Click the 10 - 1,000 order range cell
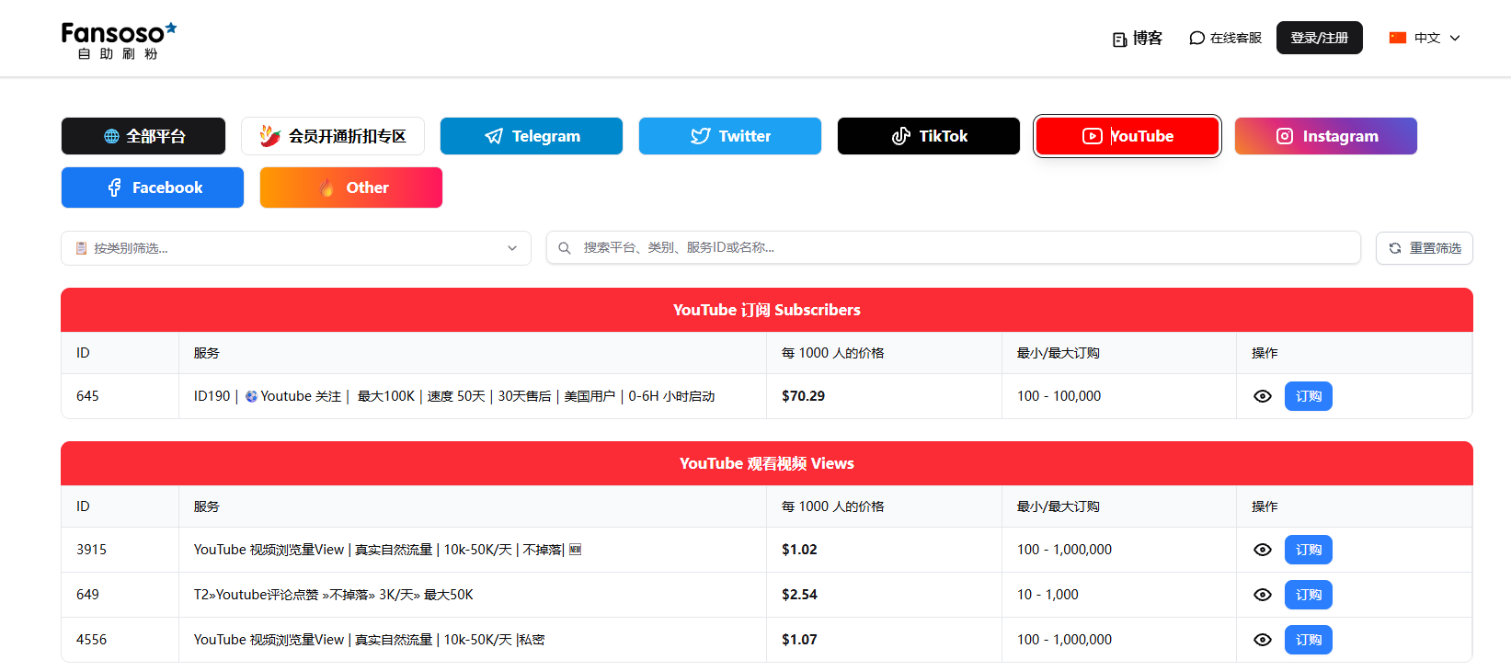The image size is (1511, 671). (1119, 595)
